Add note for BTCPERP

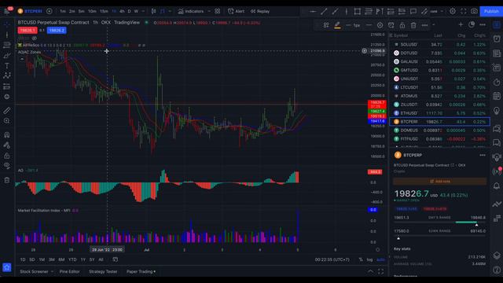(440, 182)
